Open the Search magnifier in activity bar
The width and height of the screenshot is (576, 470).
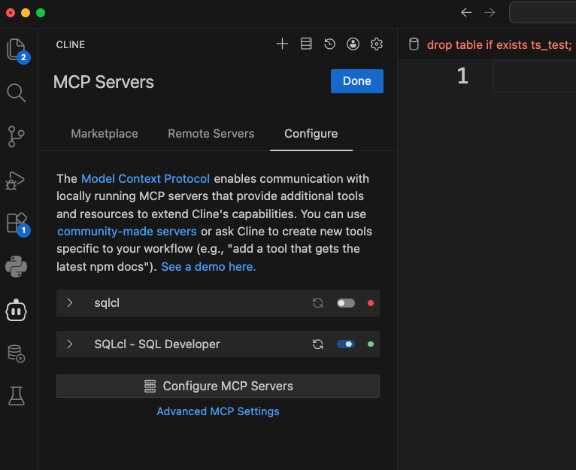click(x=17, y=92)
